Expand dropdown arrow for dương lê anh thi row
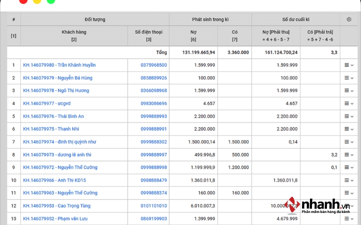Screen dimensions: 361x225 click(352, 155)
